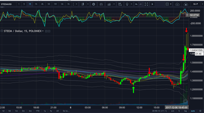Open the compare symbols scales icon
Viewport: 204px width, 113px height.
pos(101,4)
